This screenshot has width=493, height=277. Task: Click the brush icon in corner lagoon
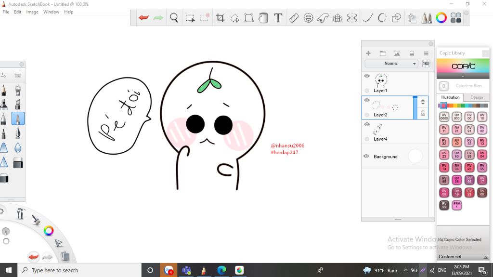[x=36, y=220]
